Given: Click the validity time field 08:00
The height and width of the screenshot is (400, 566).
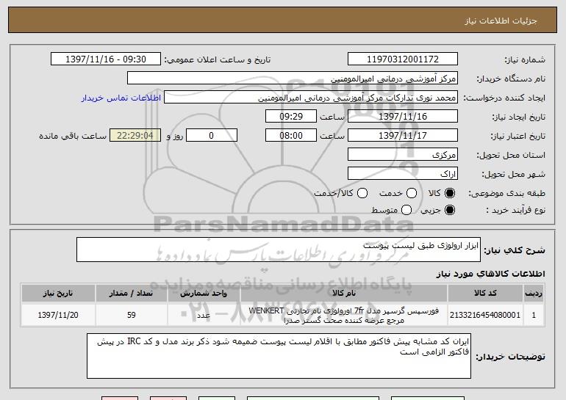Looking at the screenshot, I should coord(291,136).
